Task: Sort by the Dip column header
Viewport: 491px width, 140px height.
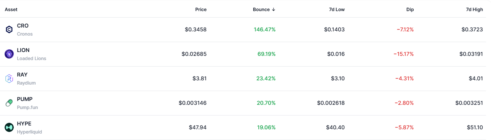Action: pyautogui.click(x=410, y=10)
